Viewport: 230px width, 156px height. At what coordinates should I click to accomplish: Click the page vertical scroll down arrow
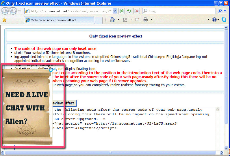(226, 148)
